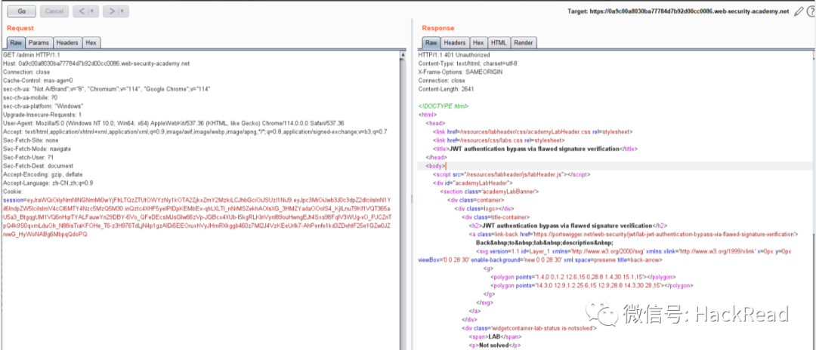Image resolution: width=816 pixels, height=350 pixels.
Task: Switch to the Request Headers tab
Action: (67, 42)
